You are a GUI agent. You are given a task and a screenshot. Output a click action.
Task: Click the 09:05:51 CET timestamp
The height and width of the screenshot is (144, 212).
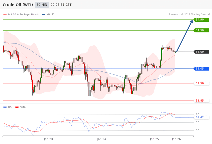pyautogui.click(x=61, y=5)
